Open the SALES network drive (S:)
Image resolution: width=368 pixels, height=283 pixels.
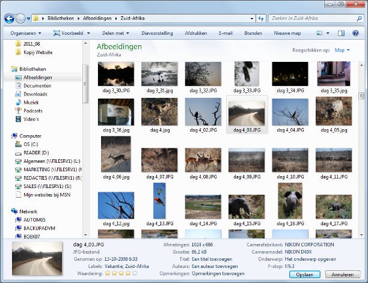click(x=48, y=186)
